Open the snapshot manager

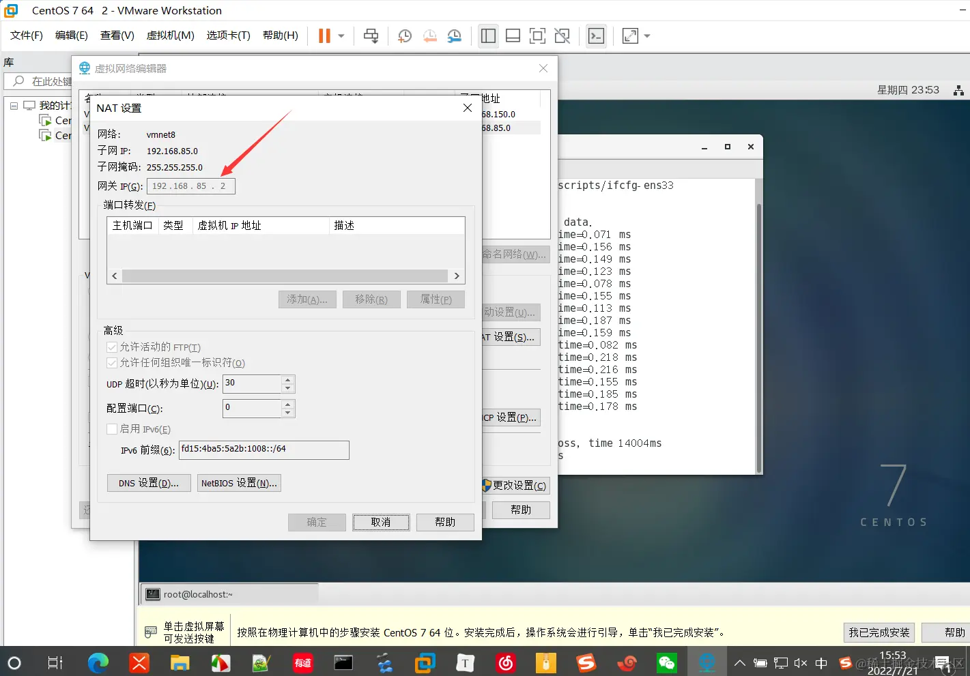coord(455,35)
